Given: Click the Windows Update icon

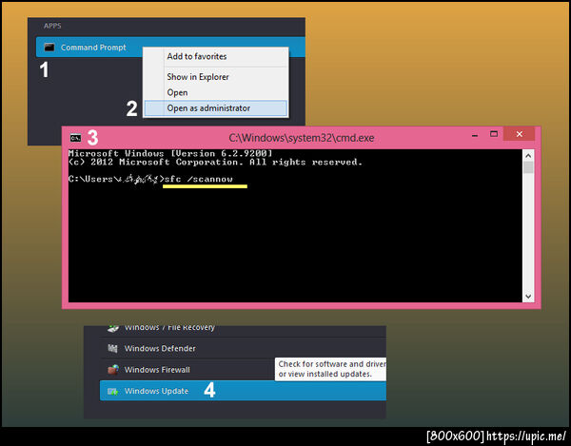Looking at the screenshot, I should tap(112, 391).
